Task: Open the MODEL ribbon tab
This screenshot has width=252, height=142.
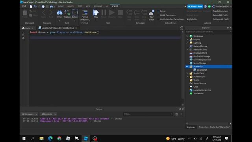Action: [x=70, y=6]
